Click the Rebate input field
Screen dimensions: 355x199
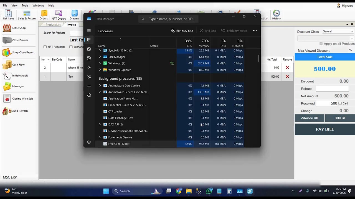click(x=332, y=89)
